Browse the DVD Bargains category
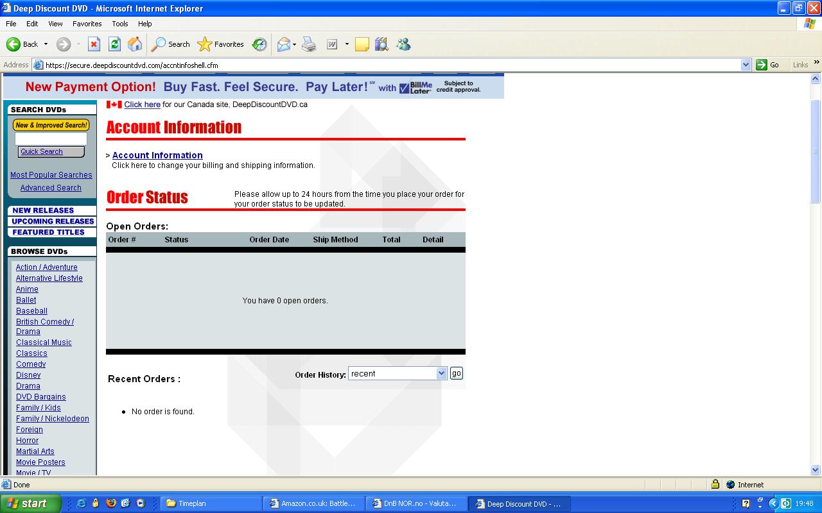The width and height of the screenshot is (822, 513). coord(41,397)
